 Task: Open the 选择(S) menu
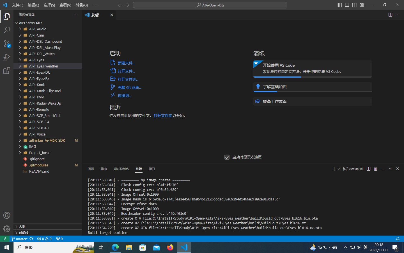pyautogui.click(x=49, y=5)
